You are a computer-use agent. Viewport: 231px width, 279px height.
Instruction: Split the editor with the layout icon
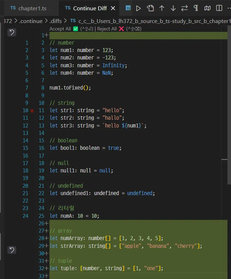coord(219,8)
